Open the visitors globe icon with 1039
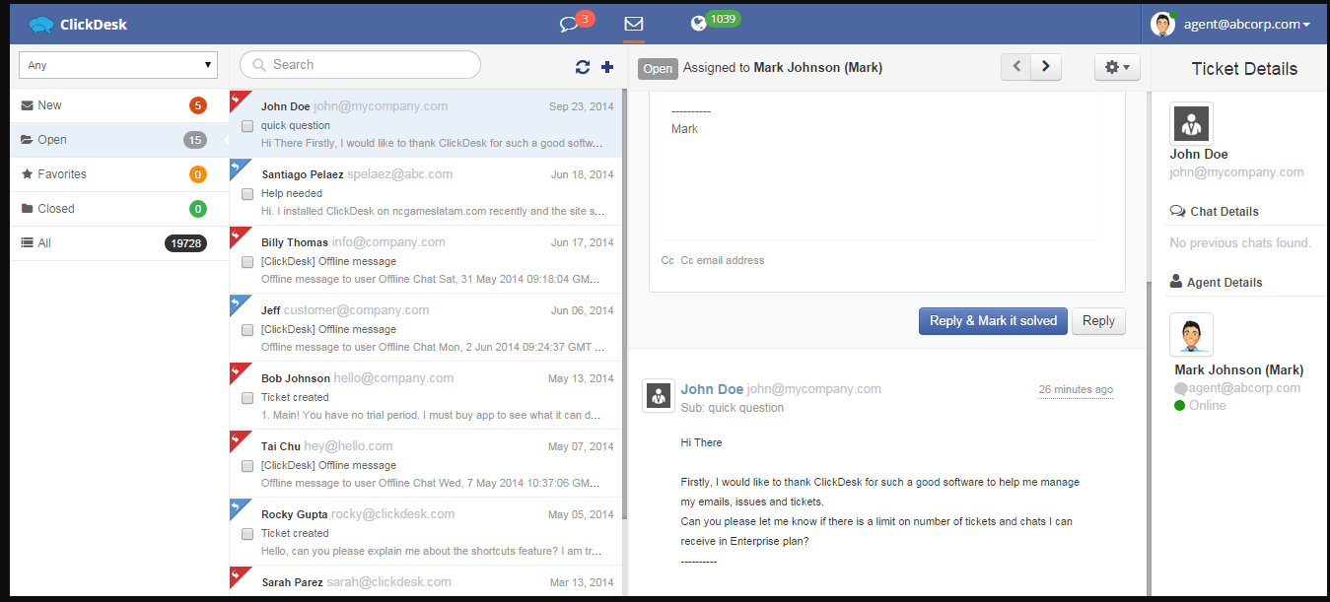Screen dimensions: 1330x602 click(699, 24)
